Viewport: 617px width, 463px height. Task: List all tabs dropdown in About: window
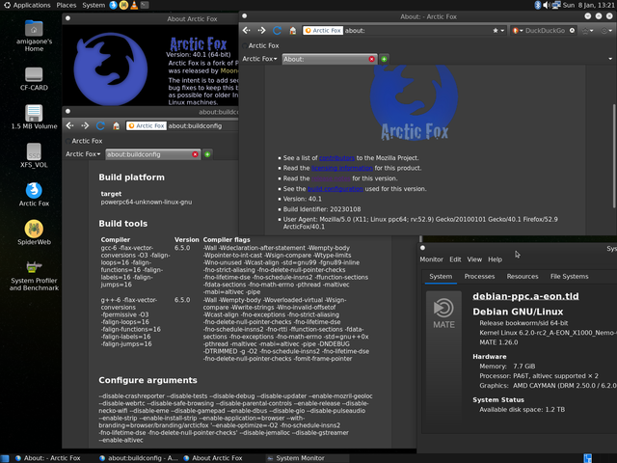(x=610, y=59)
